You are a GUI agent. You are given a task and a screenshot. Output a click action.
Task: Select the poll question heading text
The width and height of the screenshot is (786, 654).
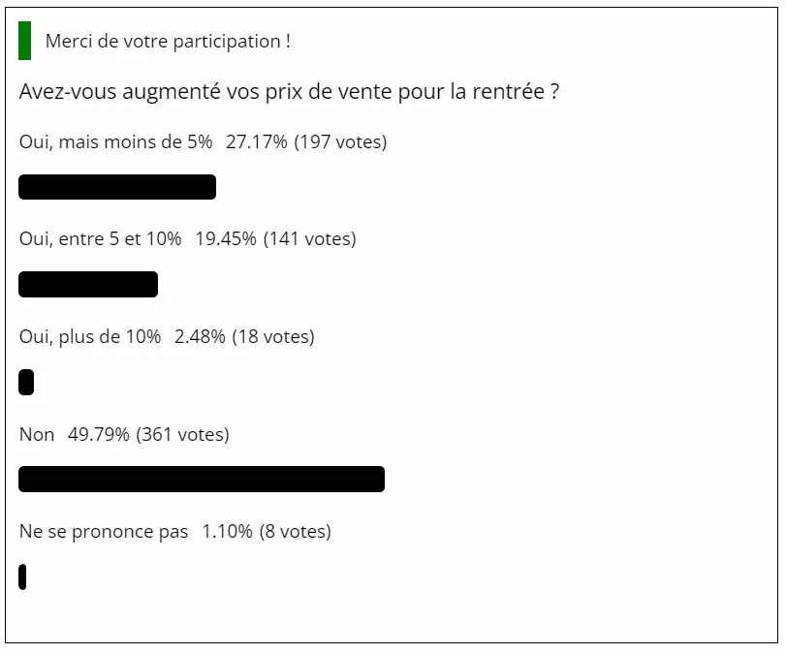[x=289, y=92]
